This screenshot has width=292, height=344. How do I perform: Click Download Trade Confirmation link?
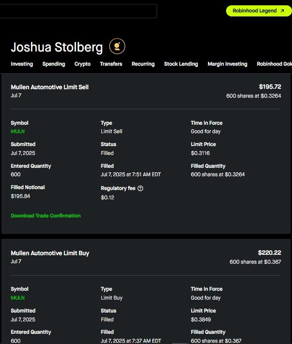point(46,216)
